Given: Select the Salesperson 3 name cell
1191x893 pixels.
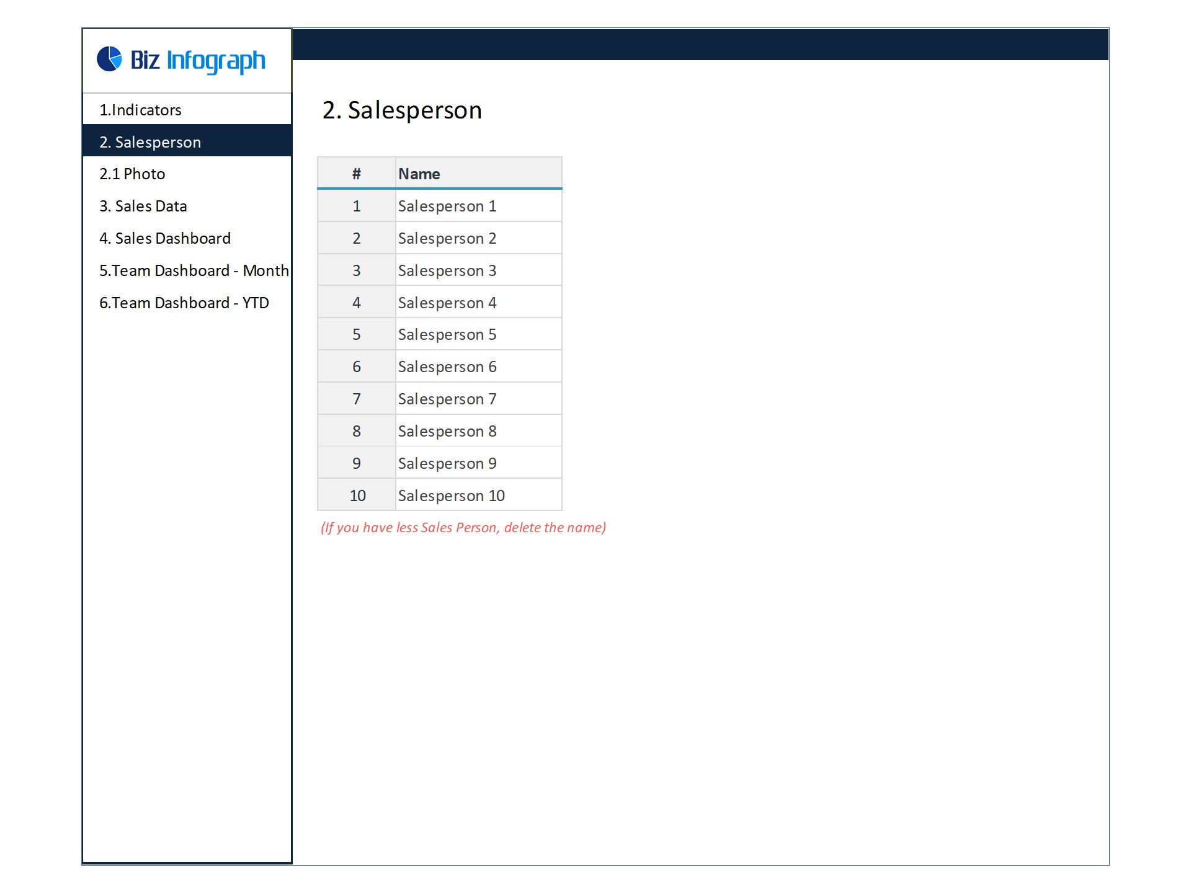Looking at the screenshot, I should (479, 270).
